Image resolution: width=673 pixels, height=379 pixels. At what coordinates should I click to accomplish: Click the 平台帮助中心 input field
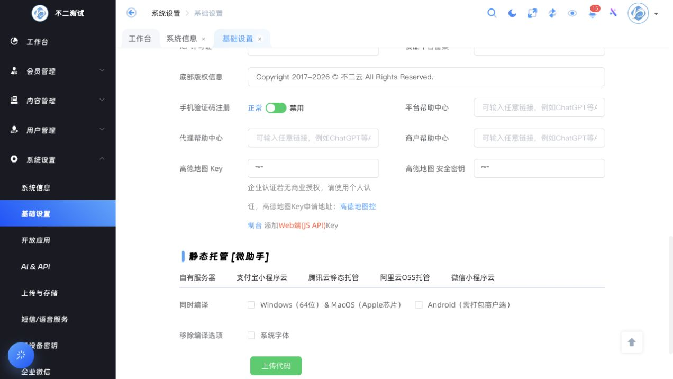539,107
